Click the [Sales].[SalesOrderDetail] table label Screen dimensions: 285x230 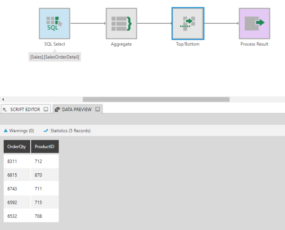(x=55, y=57)
